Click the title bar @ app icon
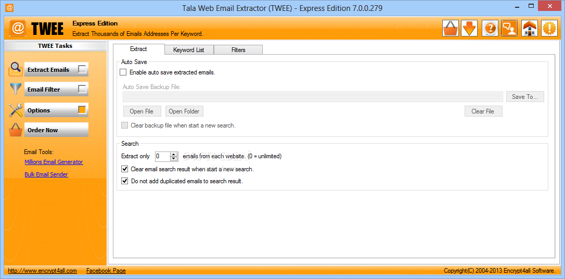This screenshot has width=565, height=279. pos(10,7)
